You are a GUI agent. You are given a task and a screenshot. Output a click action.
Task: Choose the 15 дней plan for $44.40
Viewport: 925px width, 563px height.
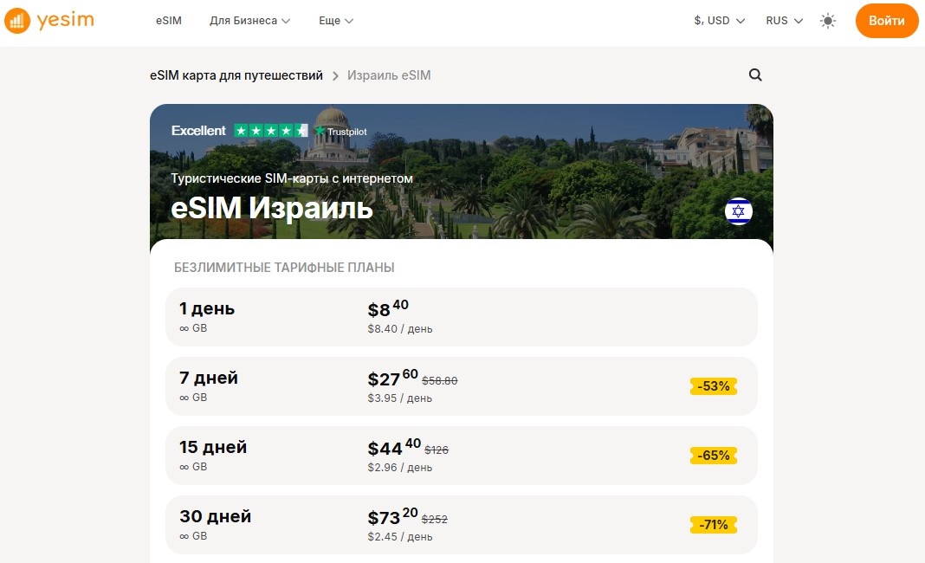(461, 456)
